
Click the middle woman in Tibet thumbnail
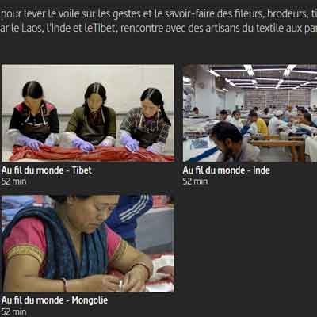tap(91, 116)
